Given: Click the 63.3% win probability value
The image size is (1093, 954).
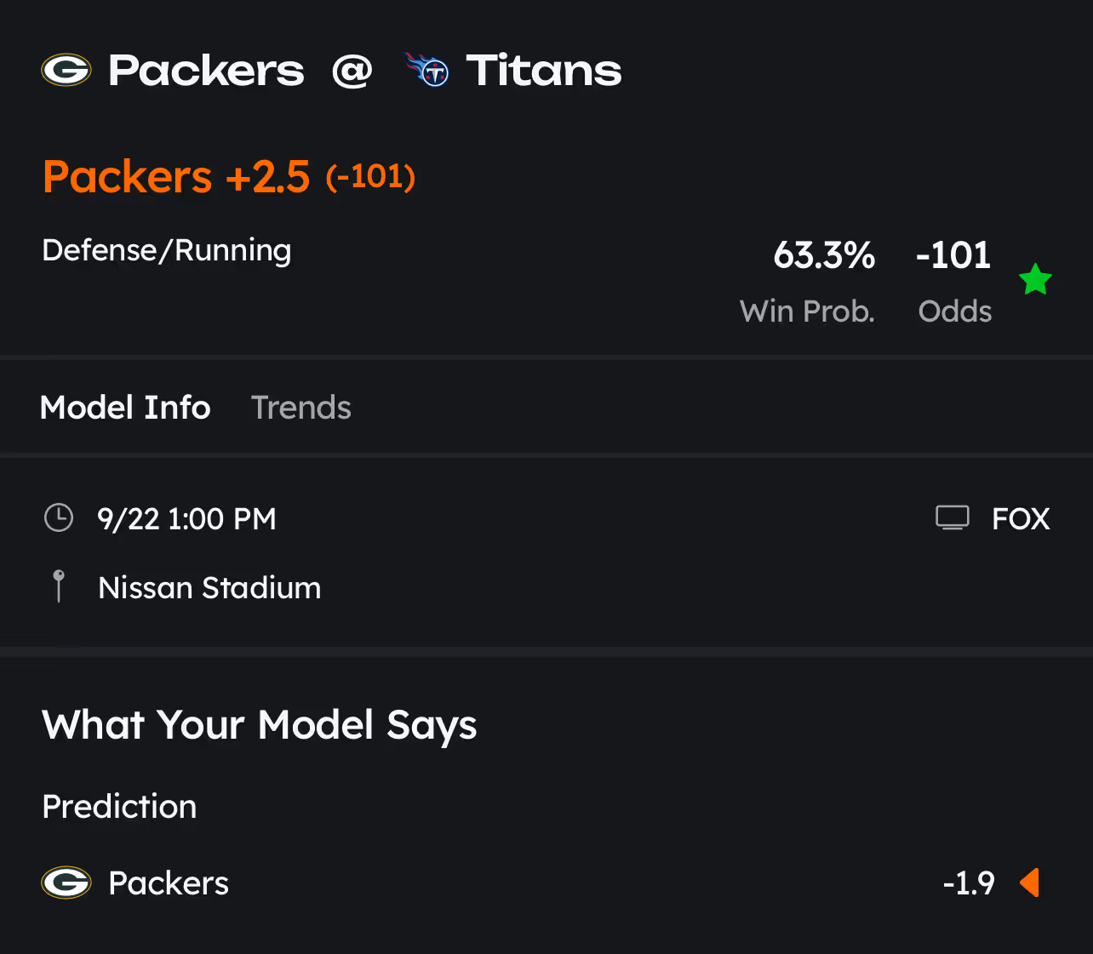Looking at the screenshot, I should point(823,255).
